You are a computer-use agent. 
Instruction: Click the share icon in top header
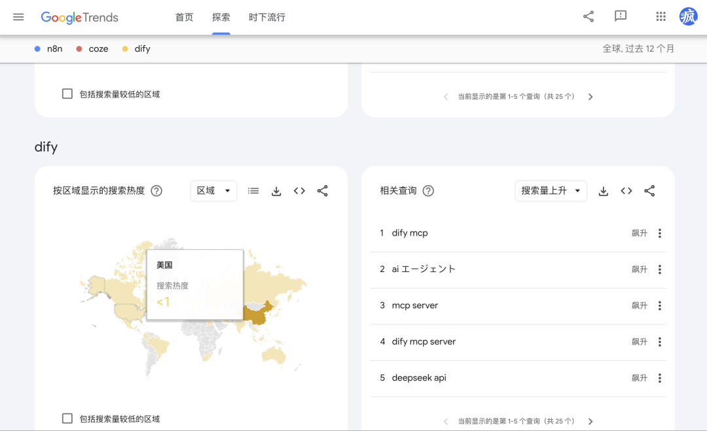coord(589,17)
